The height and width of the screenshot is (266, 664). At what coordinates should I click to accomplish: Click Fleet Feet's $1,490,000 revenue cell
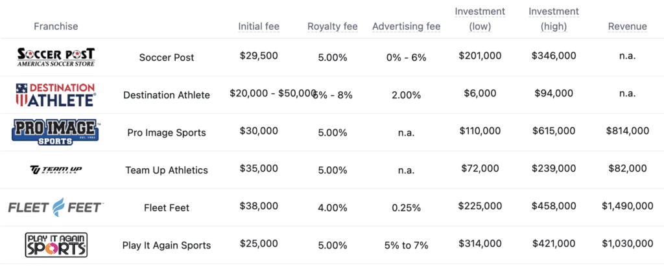pyautogui.click(x=628, y=206)
